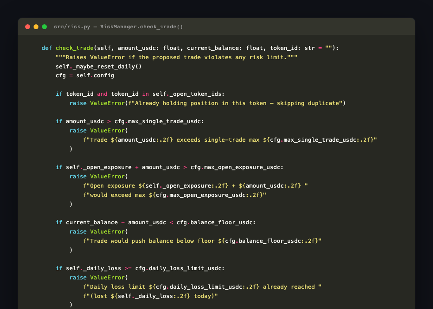Click the yellow minimize dot in title bar
The image size is (433, 309).
coord(36,27)
